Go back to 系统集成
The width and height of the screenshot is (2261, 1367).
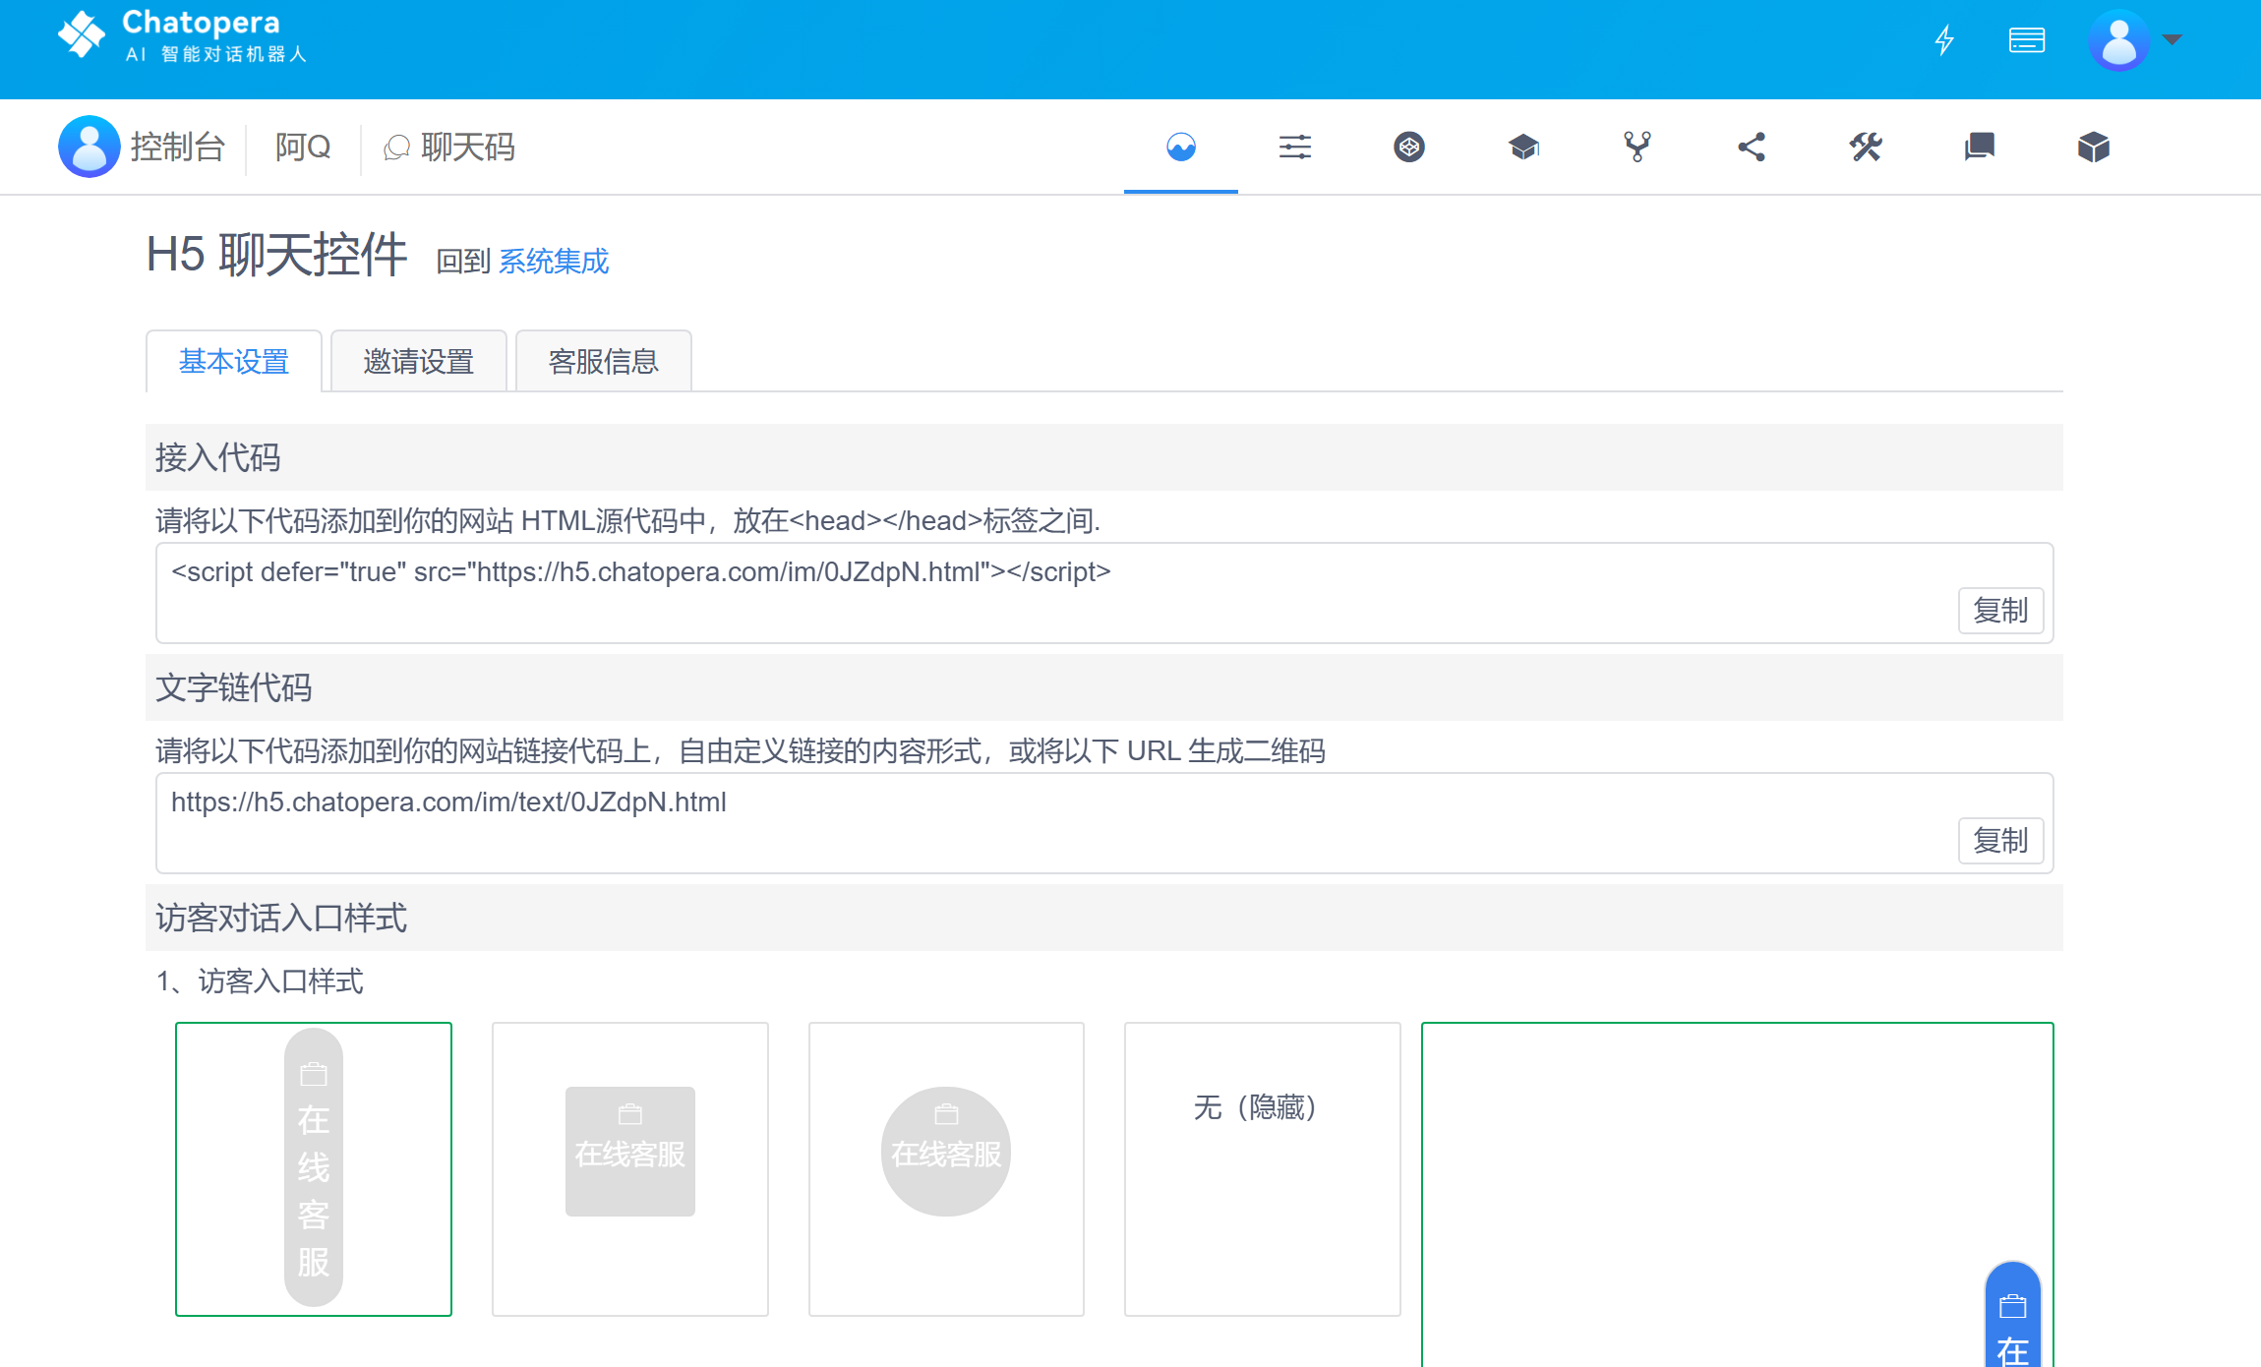point(554,262)
